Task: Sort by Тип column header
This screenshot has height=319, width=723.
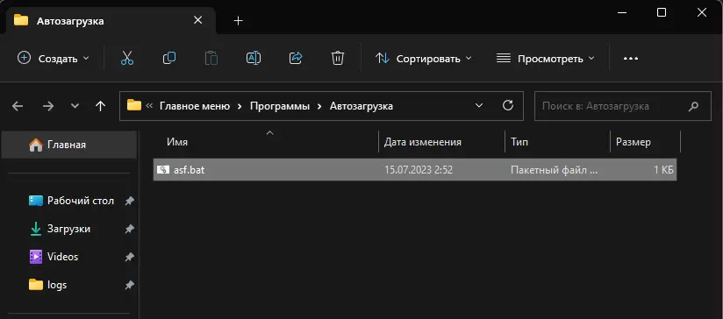Action: (519, 142)
